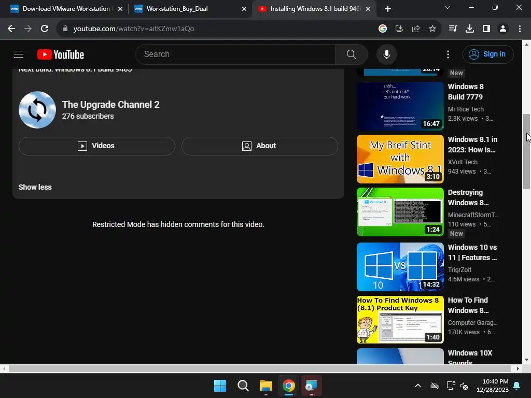The height and width of the screenshot is (398, 531).
Task: Open network and volume tray flyout
Action: point(457,386)
